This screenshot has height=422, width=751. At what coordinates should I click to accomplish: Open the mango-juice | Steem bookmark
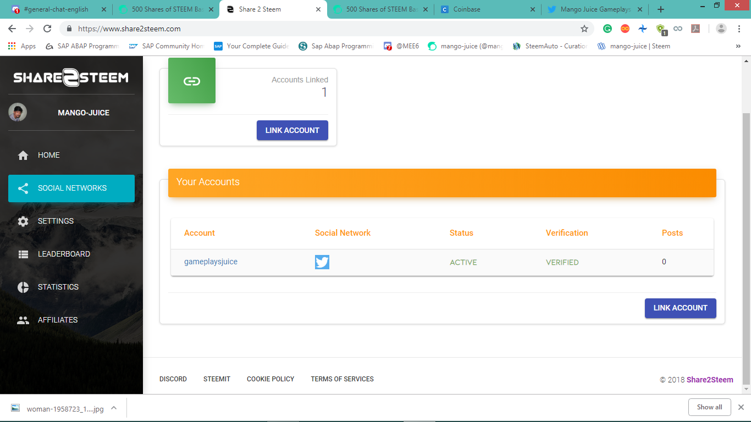[x=633, y=46]
